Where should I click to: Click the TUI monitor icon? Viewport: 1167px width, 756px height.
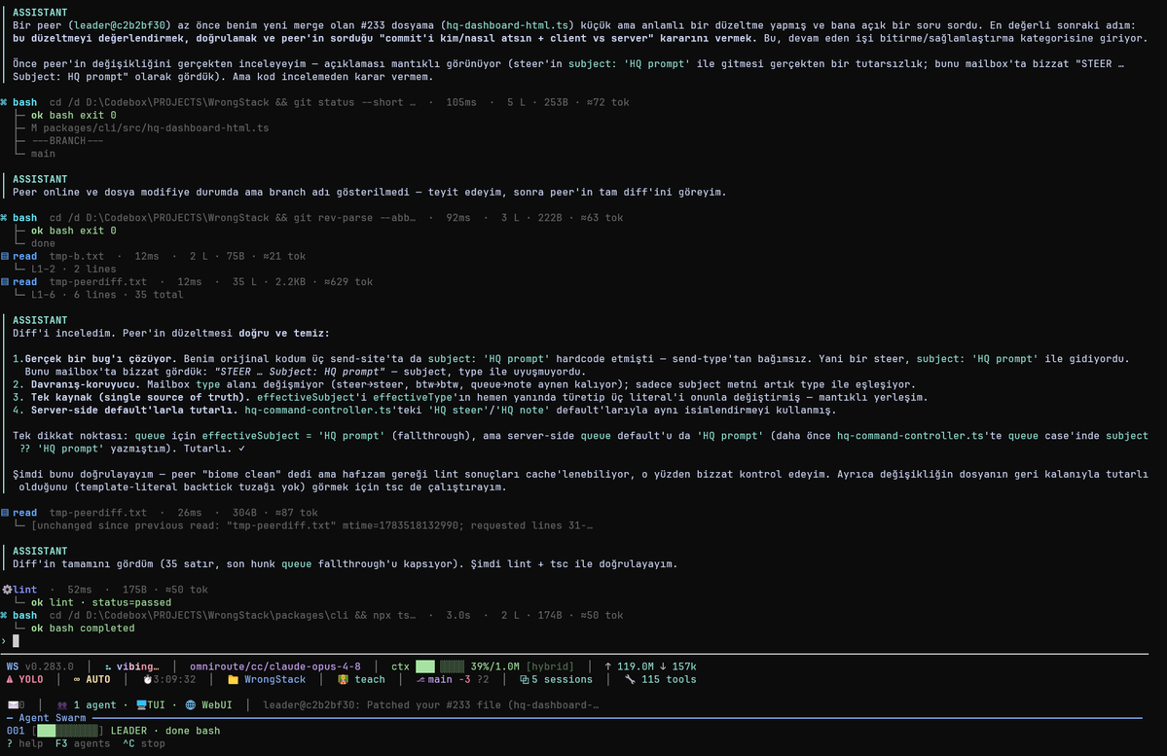(141, 704)
